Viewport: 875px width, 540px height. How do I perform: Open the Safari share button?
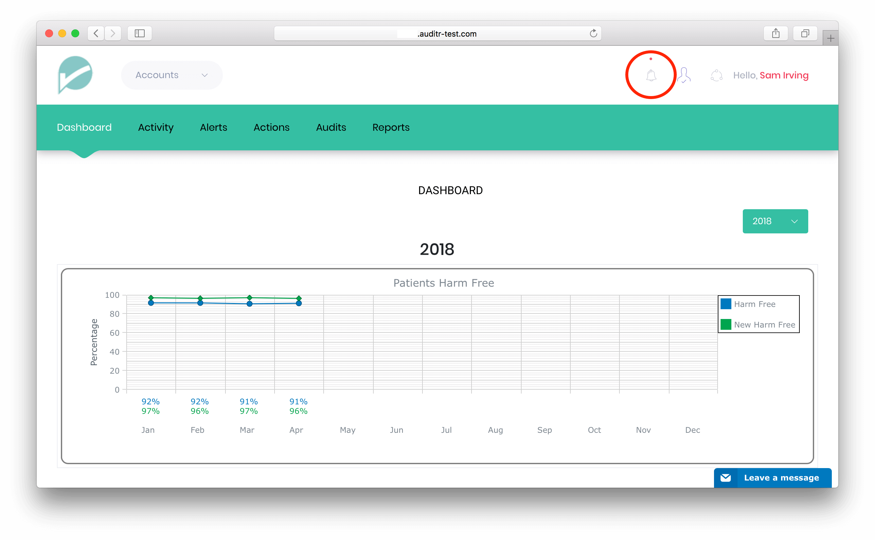coord(775,34)
